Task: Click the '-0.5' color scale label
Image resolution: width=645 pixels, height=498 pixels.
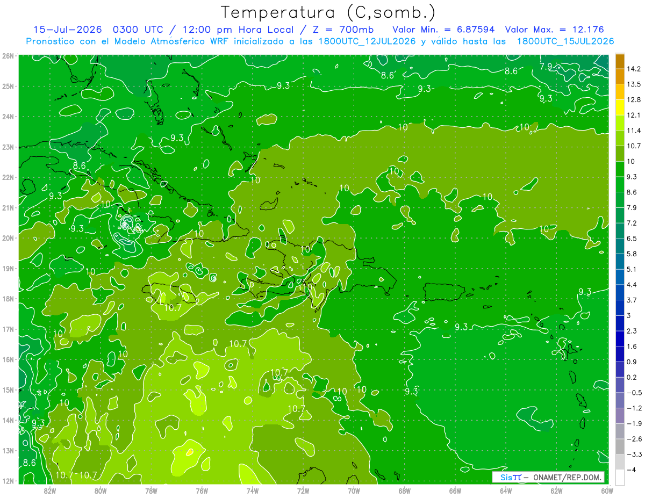Action: [x=634, y=393]
